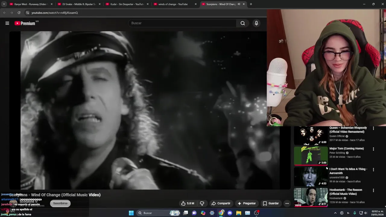The height and width of the screenshot is (217, 386).
Task: Share the video with Compartir
Action: (x=221, y=203)
